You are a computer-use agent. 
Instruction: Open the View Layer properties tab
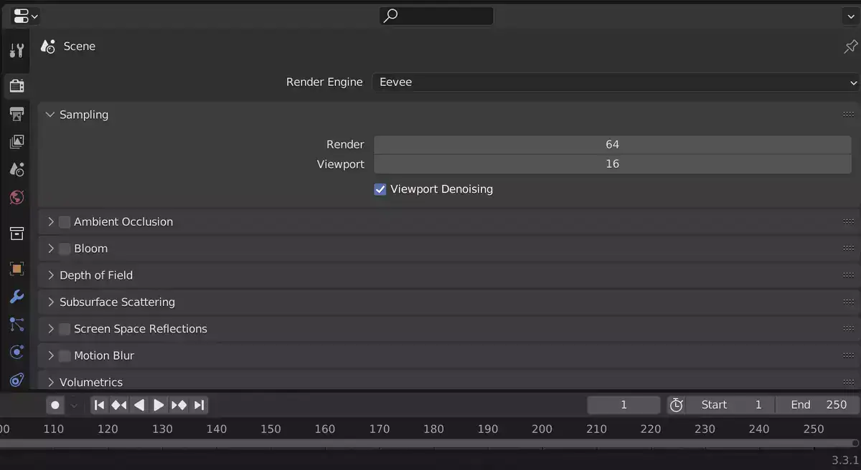click(x=17, y=142)
